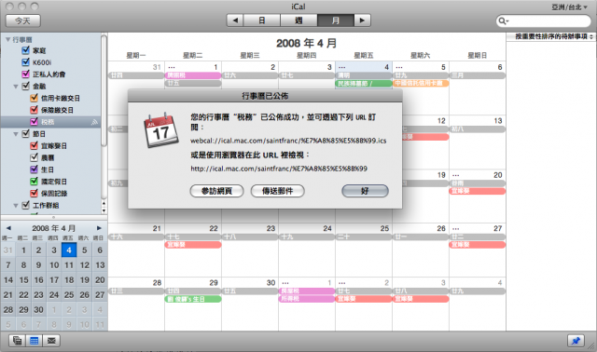Go to next period with right arrow
Image resolution: width=597 pixels, height=352 pixels.
(362, 20)
